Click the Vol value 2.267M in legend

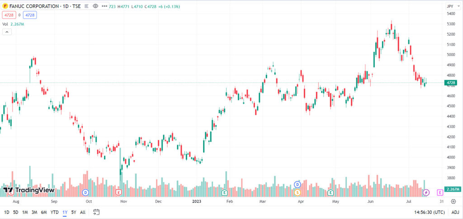point(17,24)
